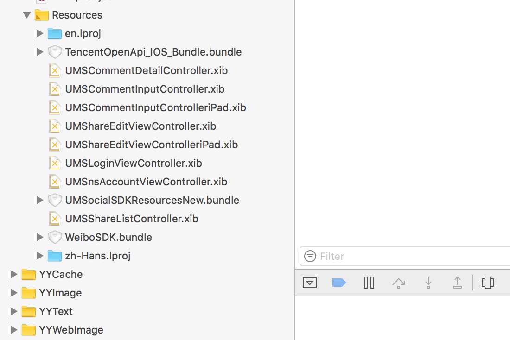This screenshot has height=340, width=510.
Task: Click the WeiboSDK.bundle icon
Action: (55, 237)
